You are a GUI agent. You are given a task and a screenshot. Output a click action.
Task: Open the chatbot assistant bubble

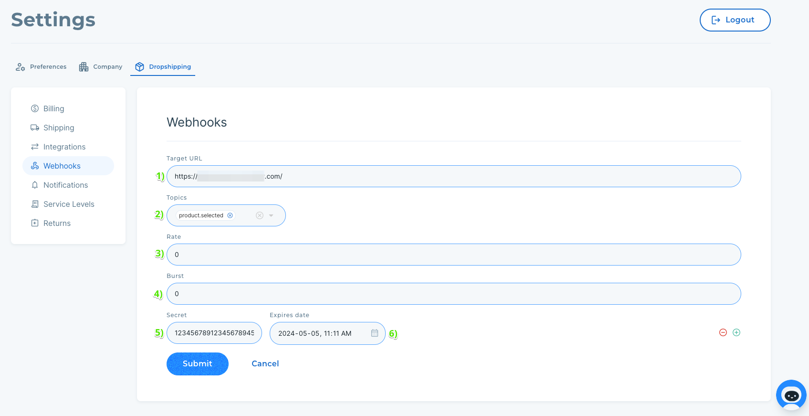click(x=791, y=395)
